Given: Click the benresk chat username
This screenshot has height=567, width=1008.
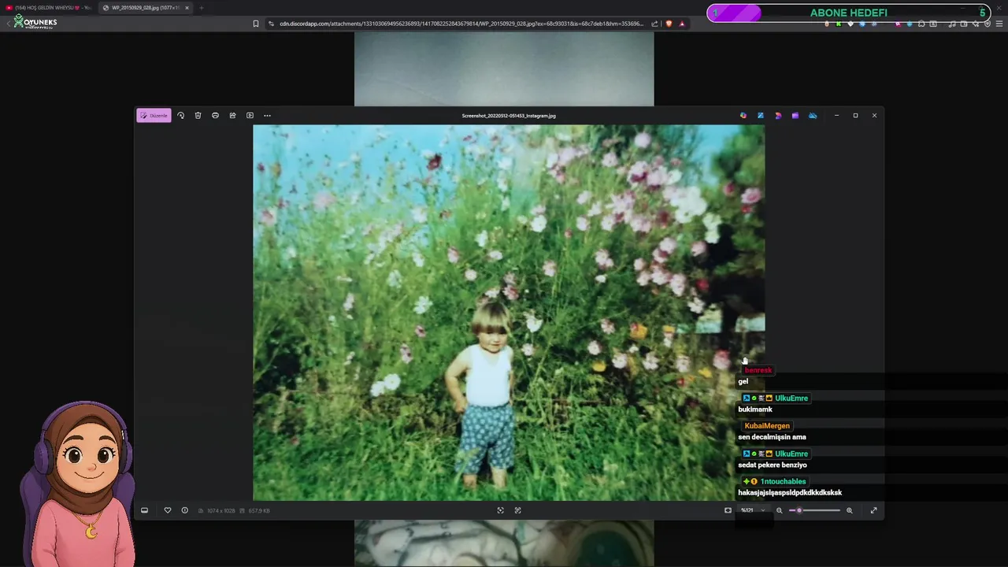Looking at the screenshot, I should [758, 370].
